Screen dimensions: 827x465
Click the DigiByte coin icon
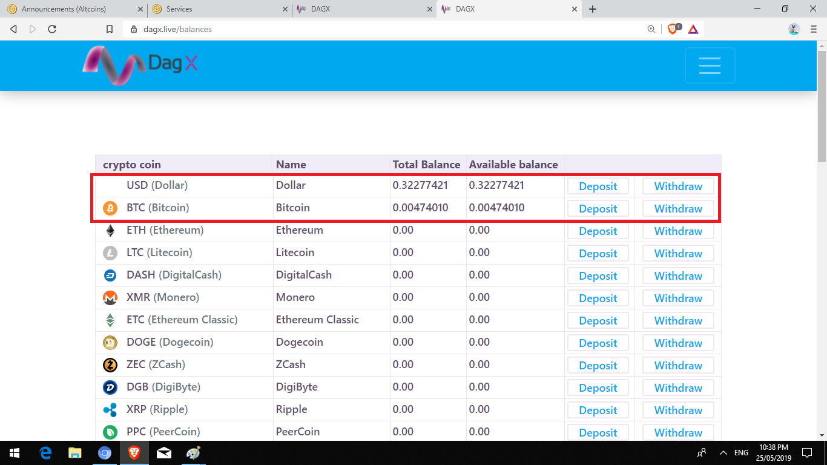coord(110,387)
